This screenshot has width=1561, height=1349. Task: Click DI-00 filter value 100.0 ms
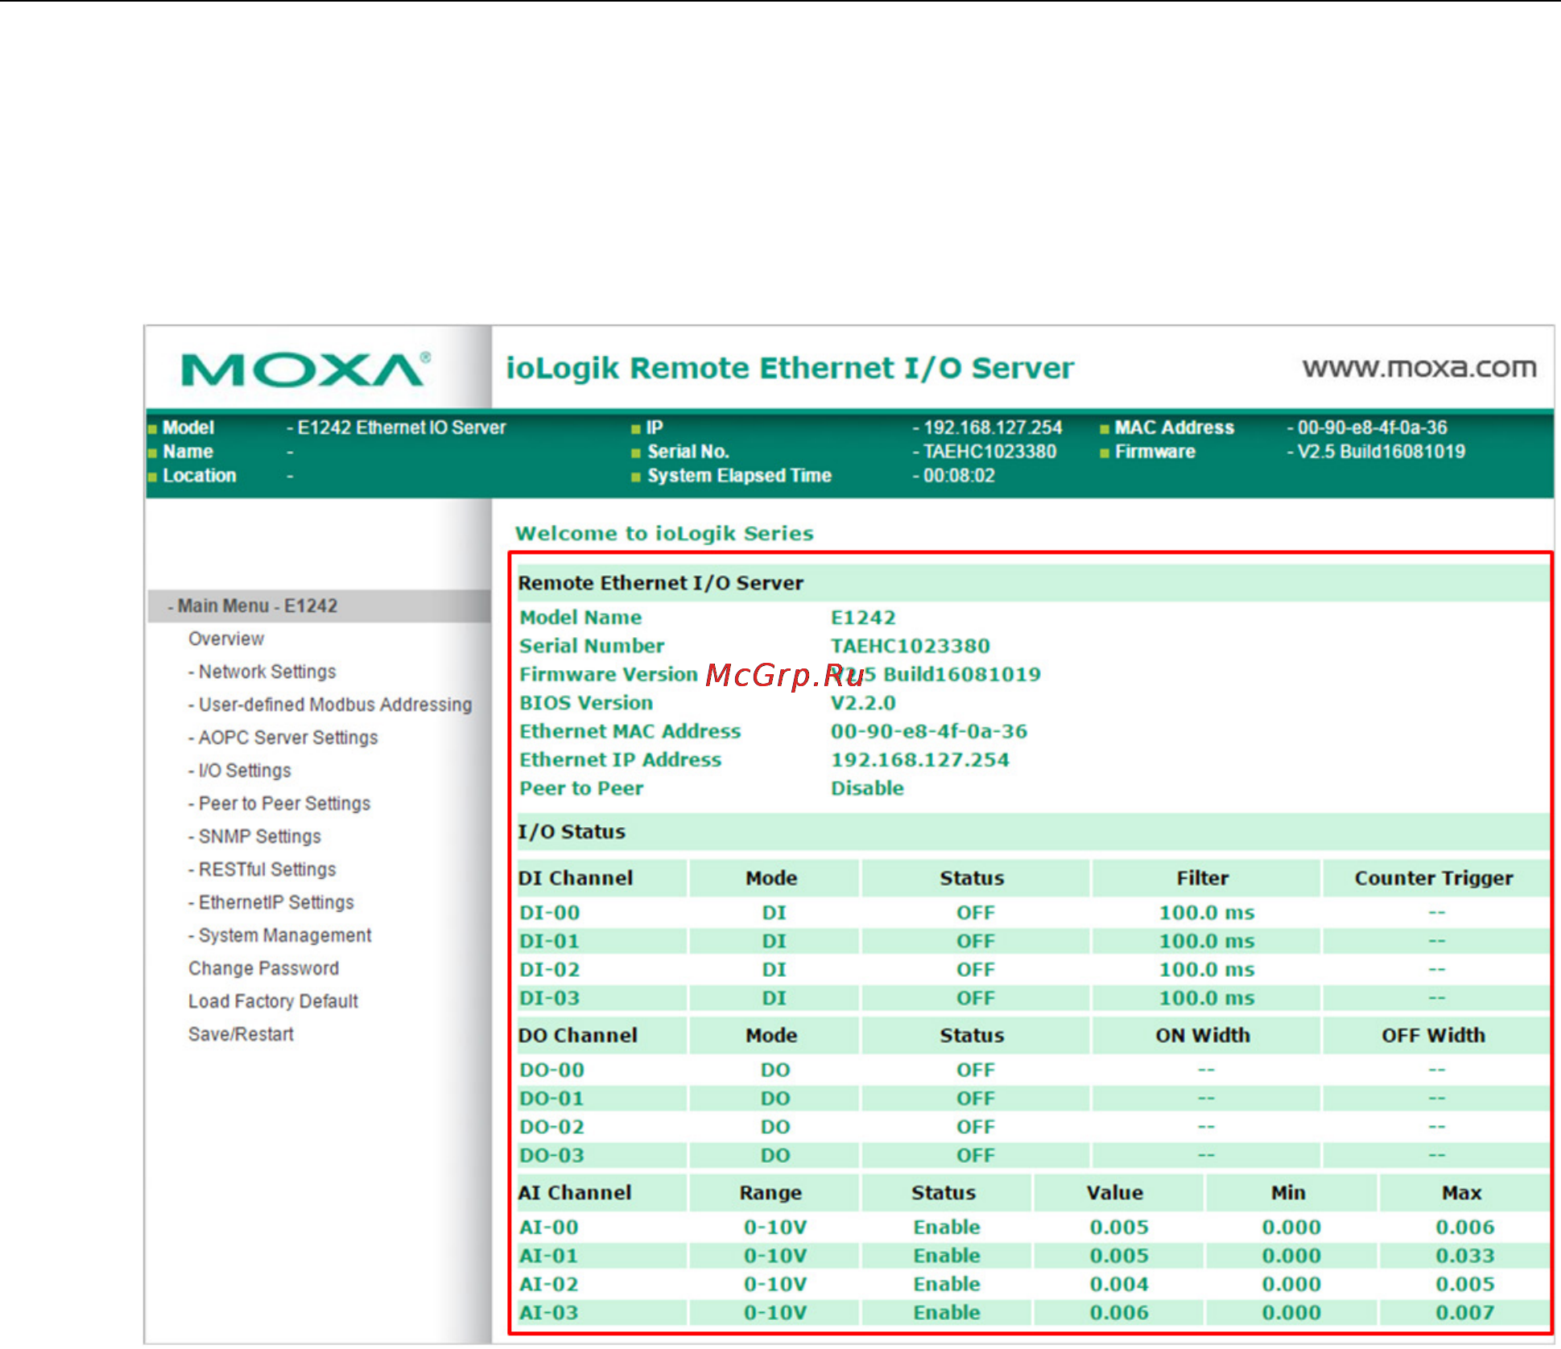coord(1206,913)
